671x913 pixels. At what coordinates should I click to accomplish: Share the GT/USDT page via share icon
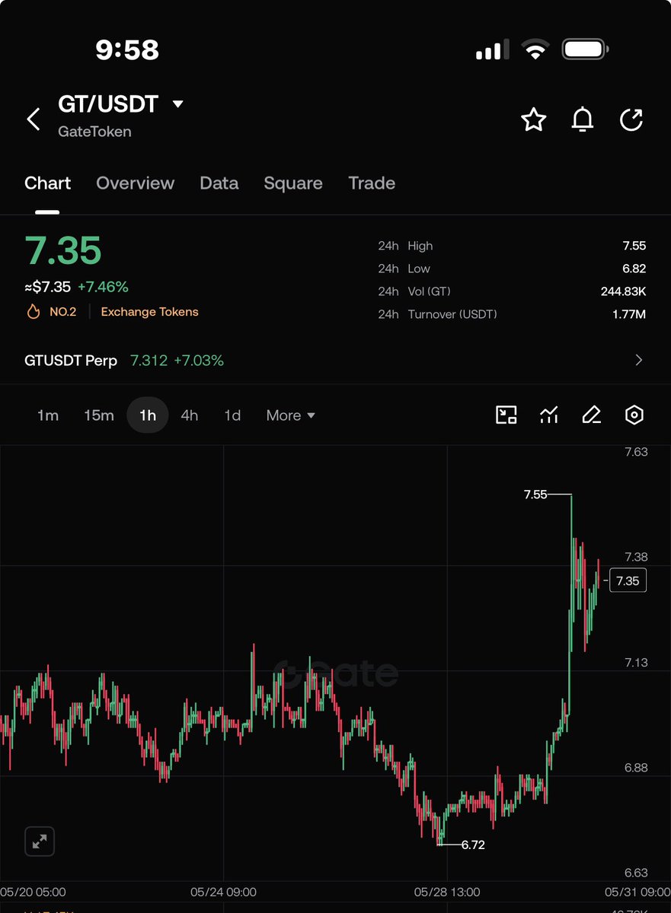[631, 119]
